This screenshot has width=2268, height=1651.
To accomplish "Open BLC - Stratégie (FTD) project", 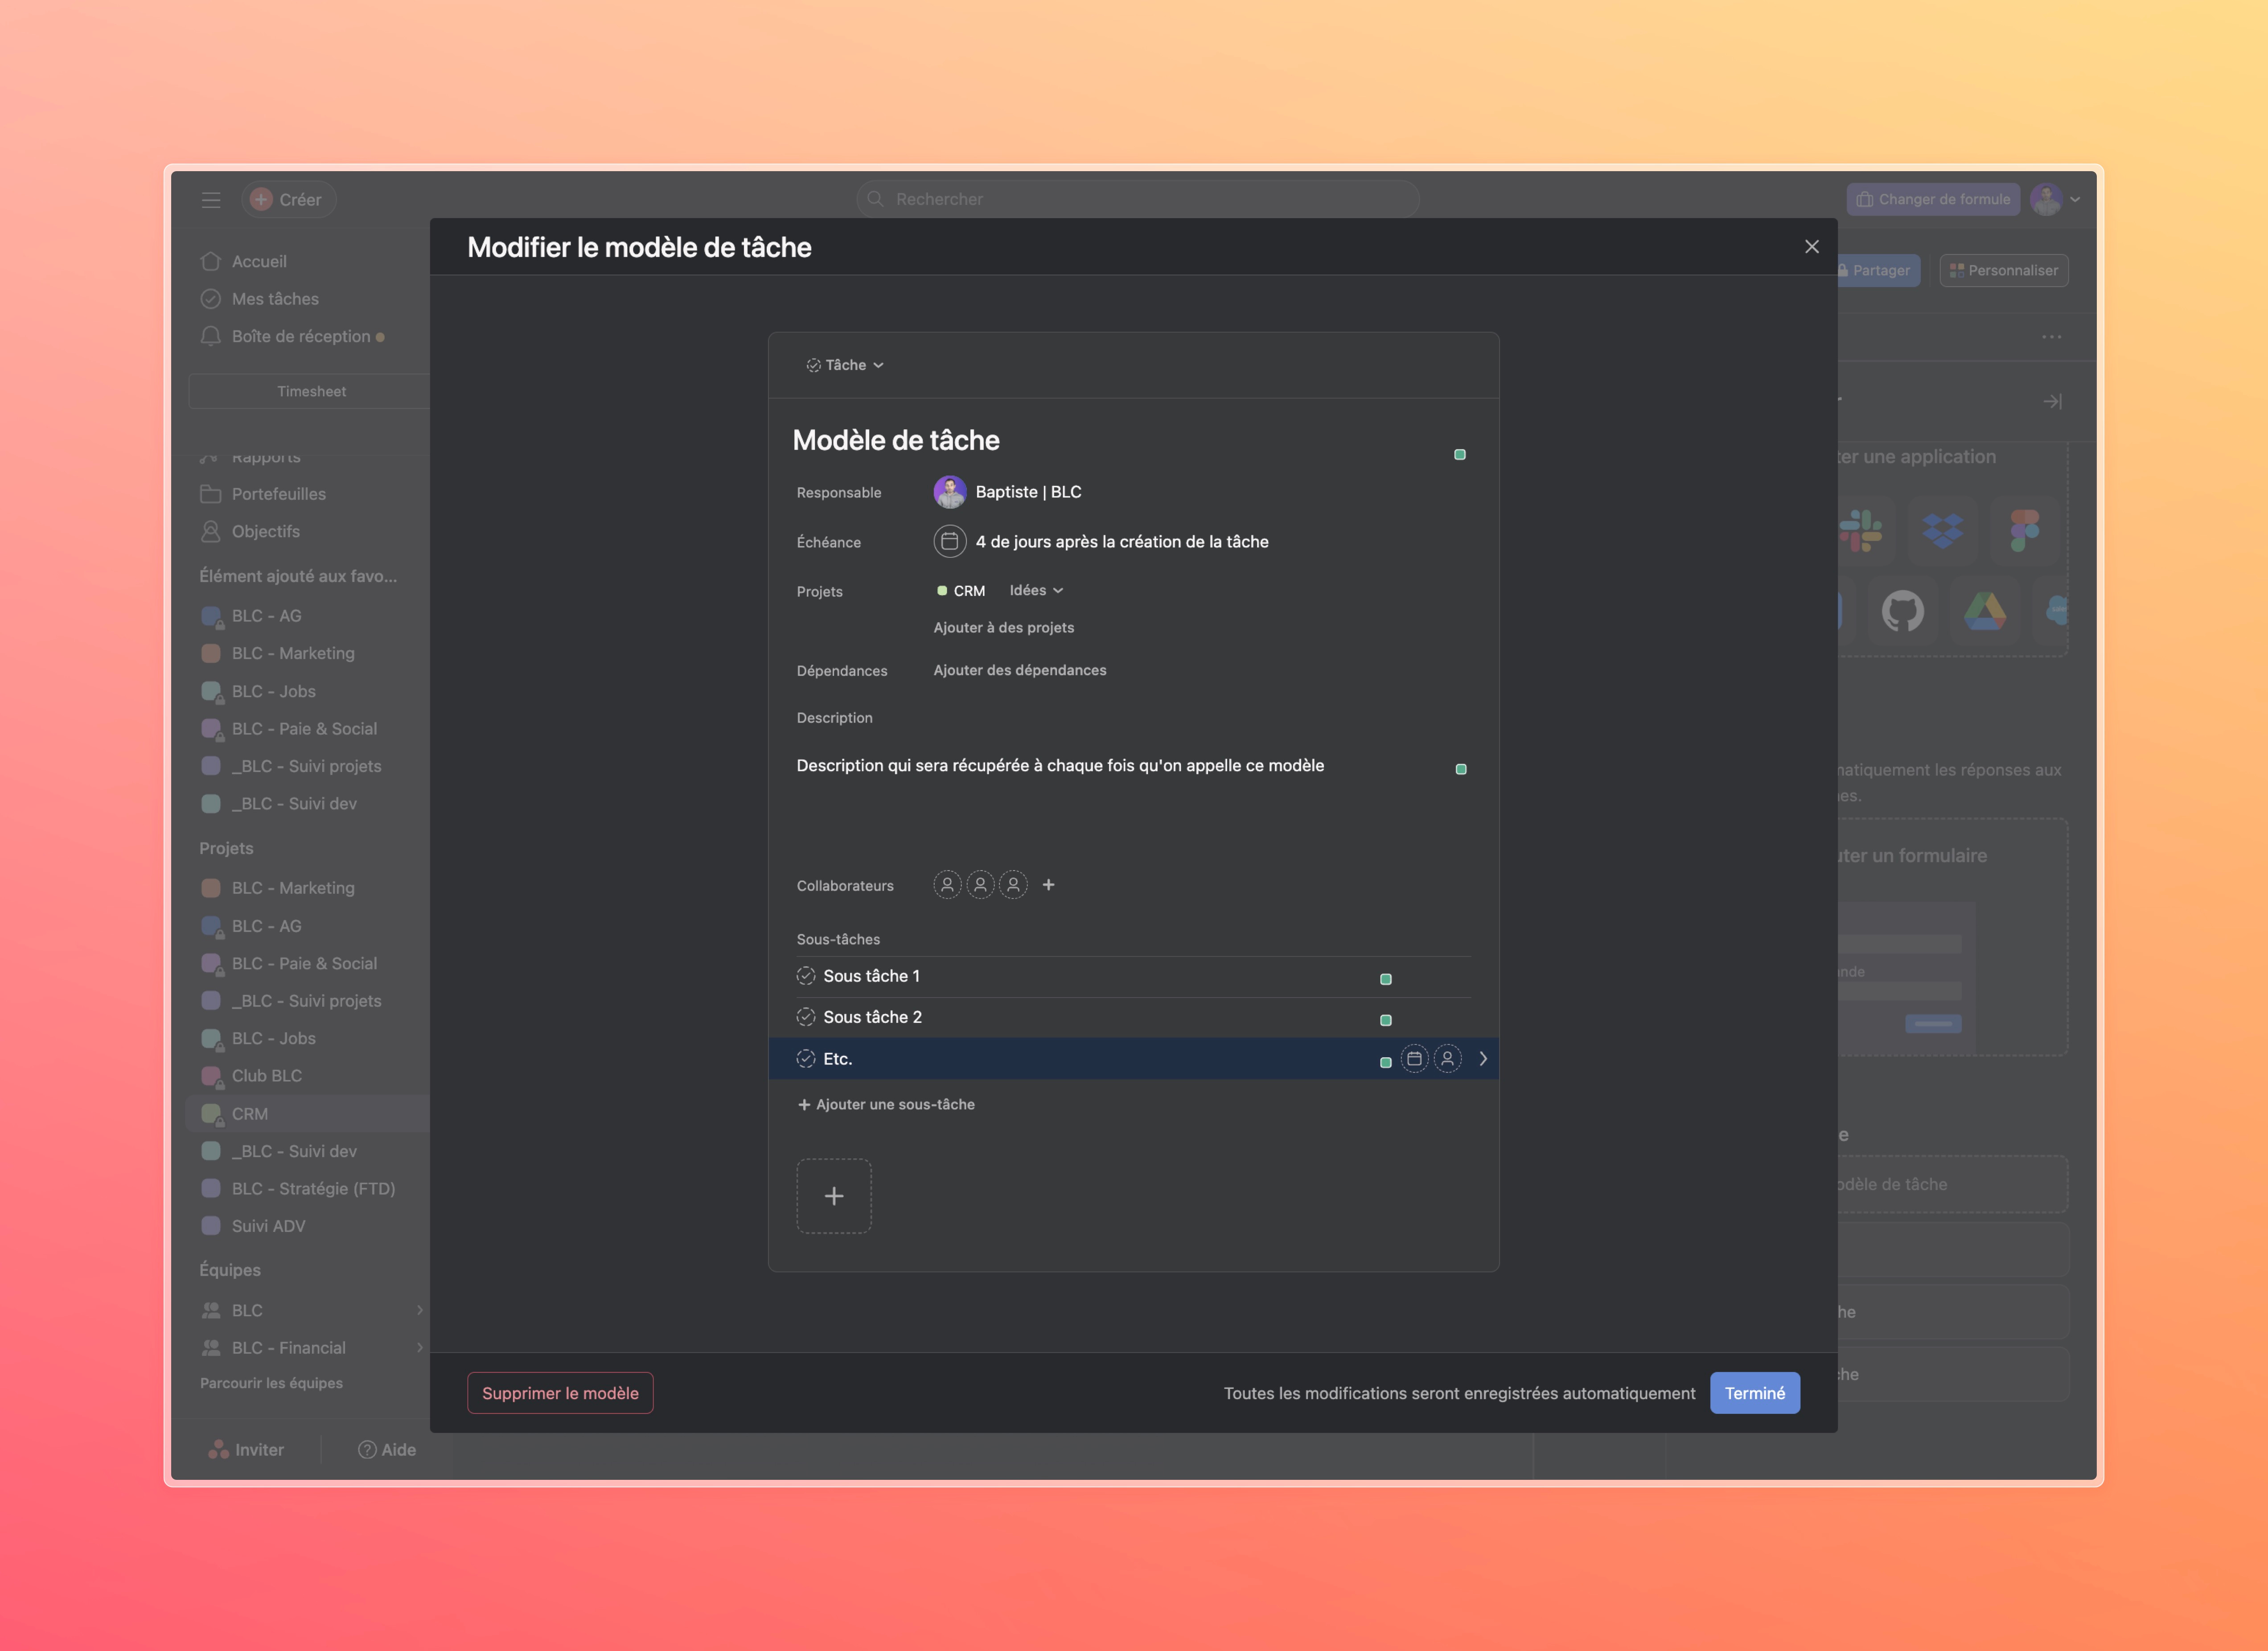I will pyautogui.click(x=298, y=1189).
